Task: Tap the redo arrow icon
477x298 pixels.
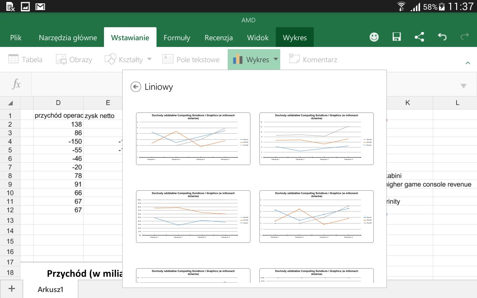Action: 465,37
